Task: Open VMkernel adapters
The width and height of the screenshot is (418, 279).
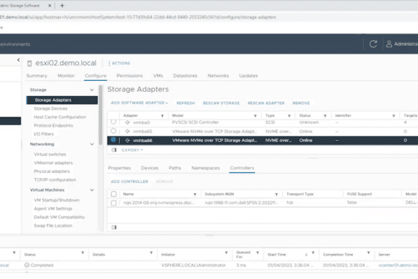Action: pos(54,163)
